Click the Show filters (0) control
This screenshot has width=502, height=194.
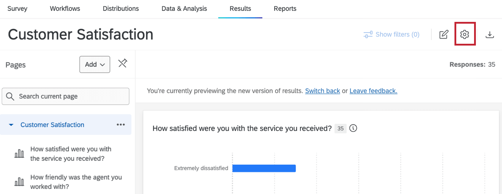(392, 34)
